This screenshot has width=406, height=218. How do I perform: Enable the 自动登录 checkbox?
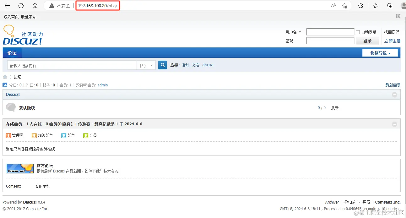tap(358, 32)
